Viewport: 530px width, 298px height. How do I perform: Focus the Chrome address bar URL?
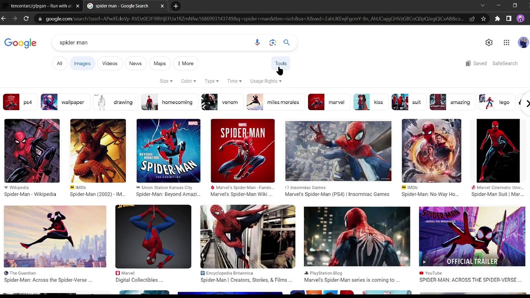(x=254, y=19)
